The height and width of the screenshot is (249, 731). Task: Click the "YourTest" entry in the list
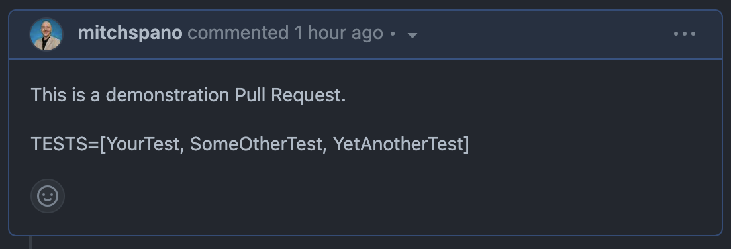pos(143,144)
